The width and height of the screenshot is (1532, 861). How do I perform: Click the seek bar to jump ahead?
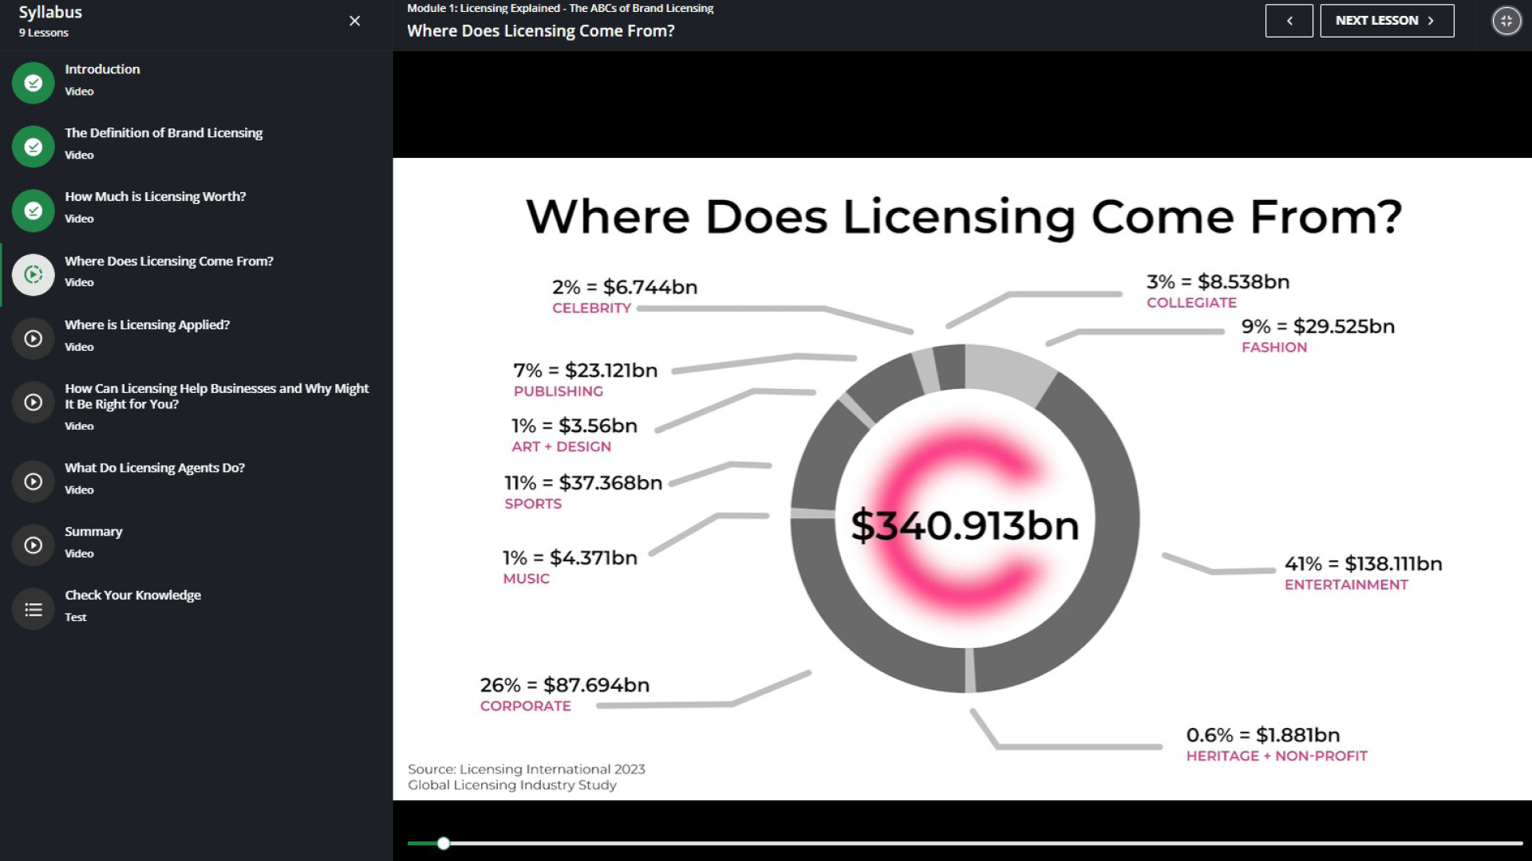pos(958,843)
